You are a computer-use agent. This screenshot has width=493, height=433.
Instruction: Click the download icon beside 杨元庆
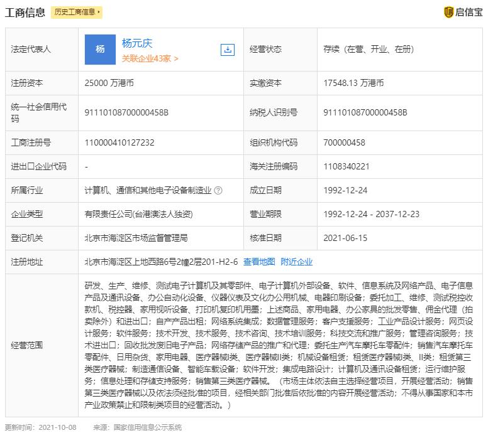click(228, 50)
